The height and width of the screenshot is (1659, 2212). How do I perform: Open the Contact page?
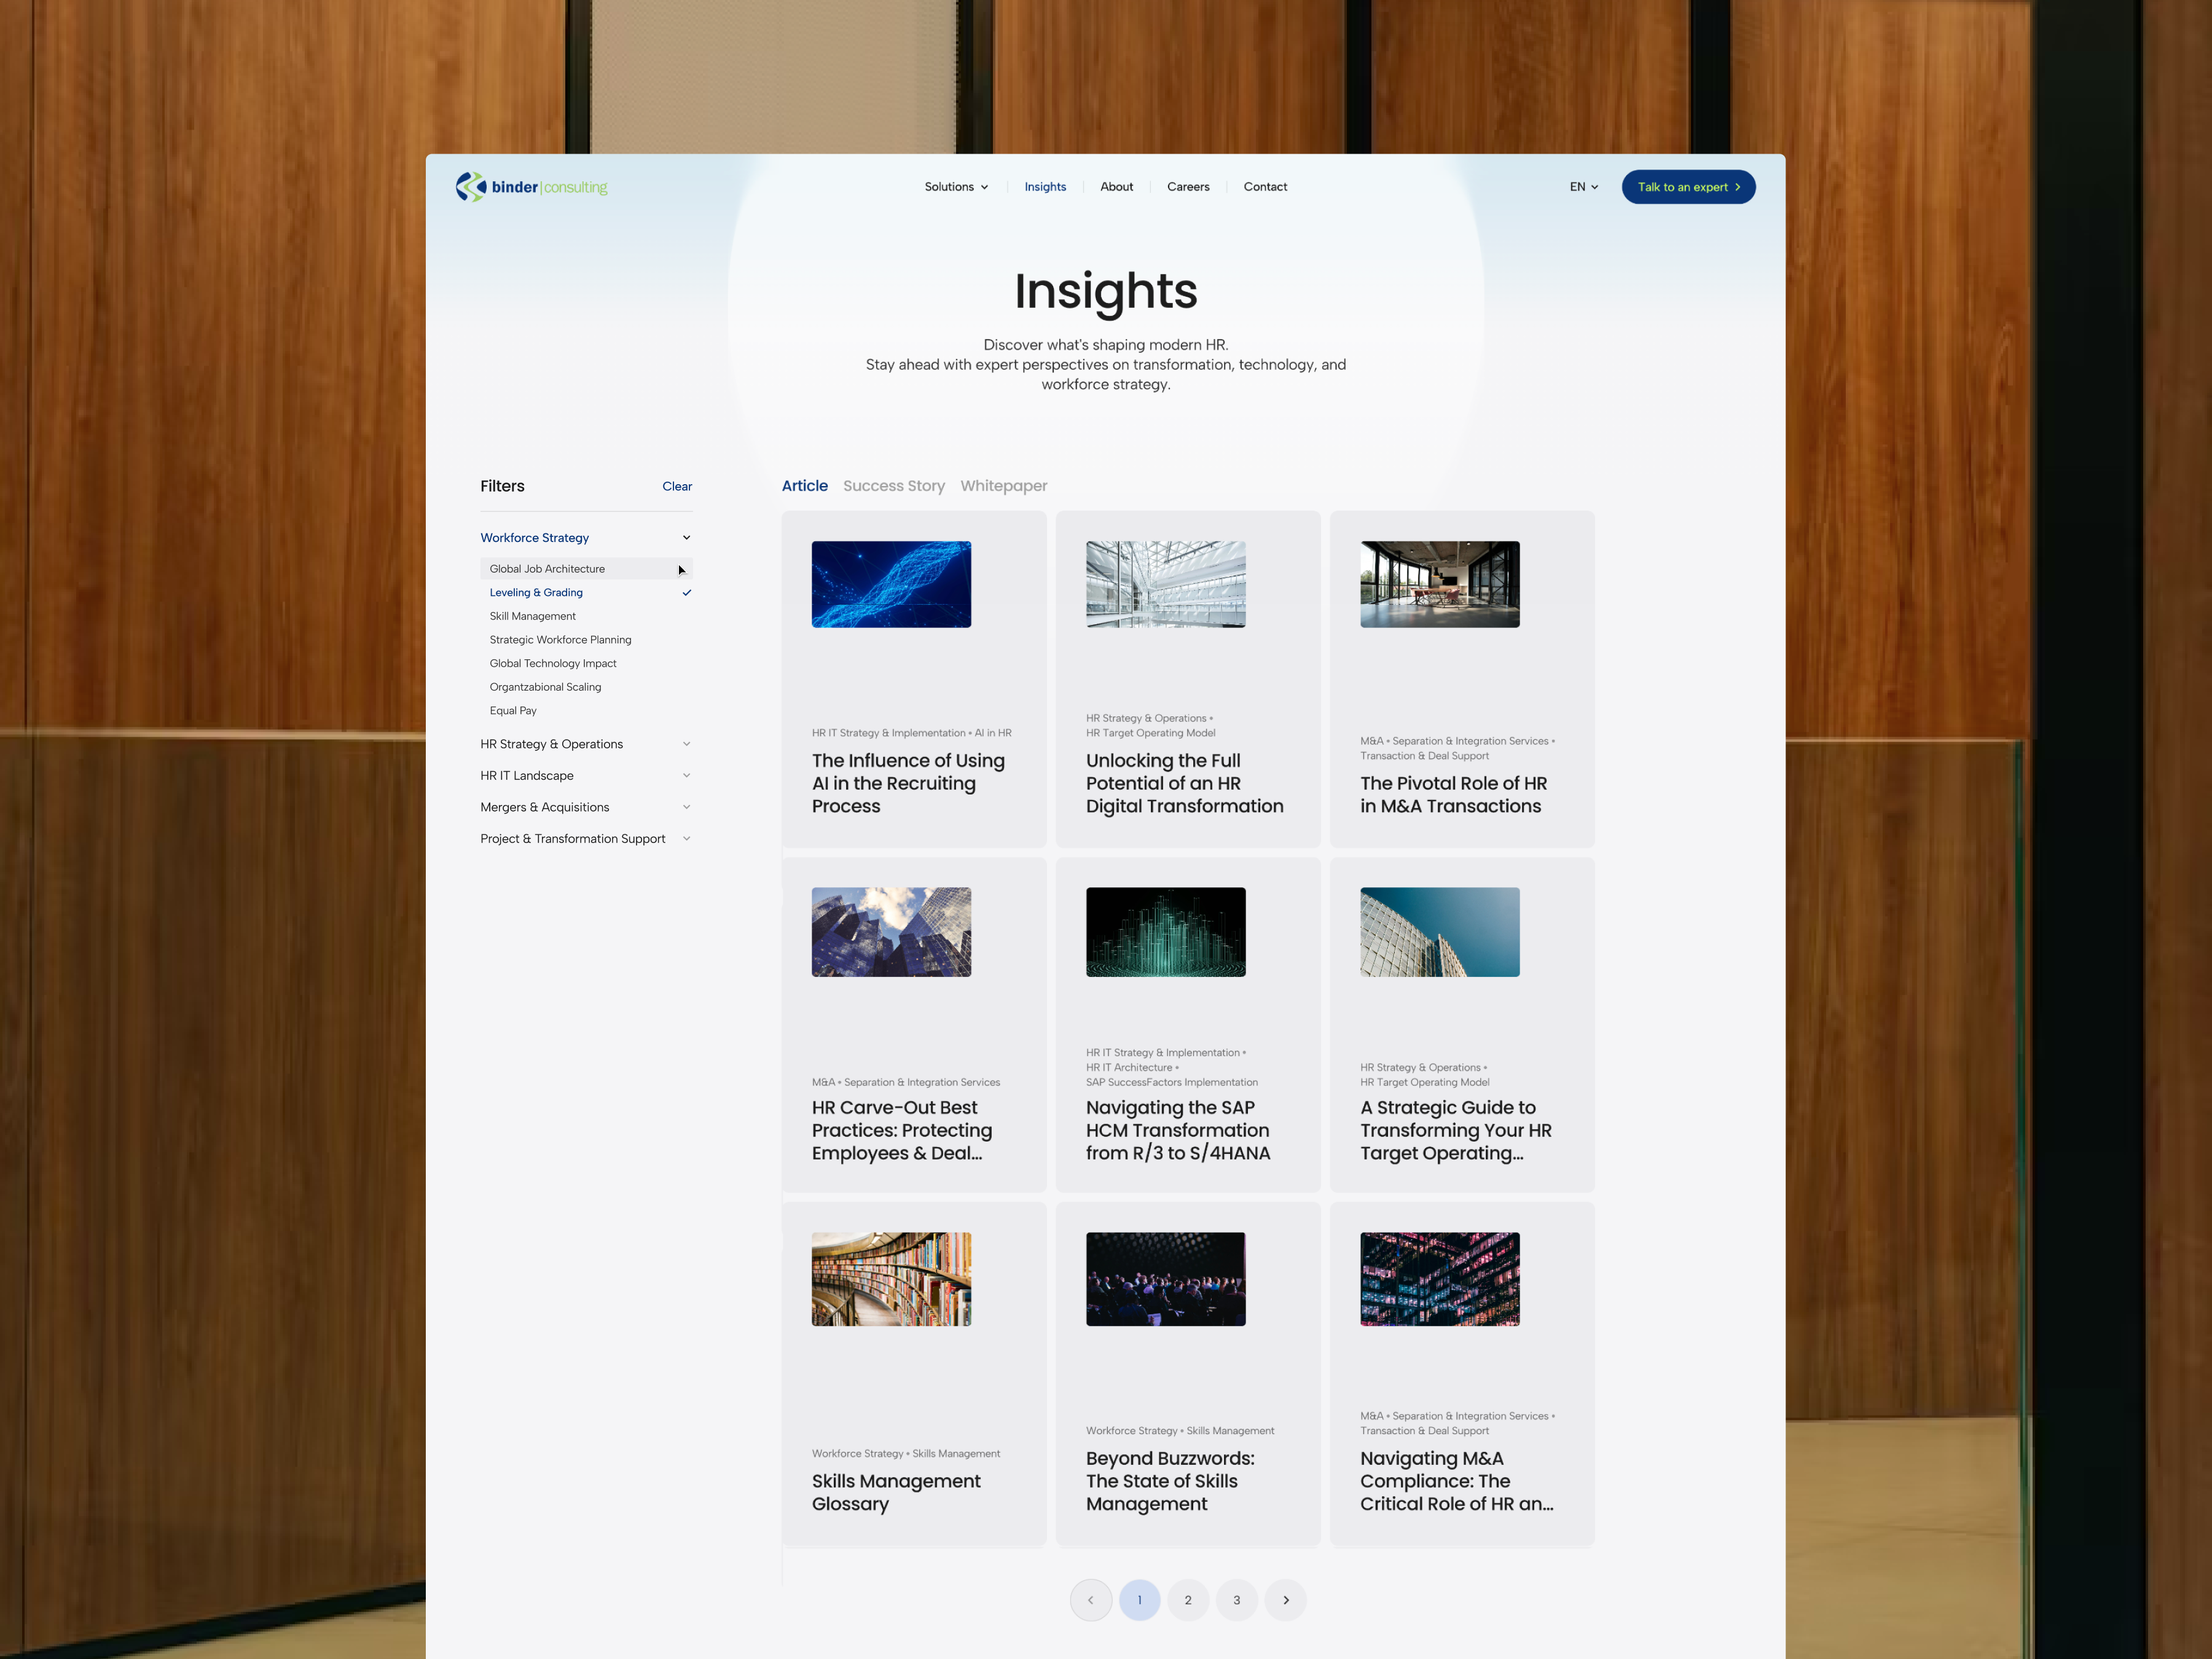[1265, 187]
